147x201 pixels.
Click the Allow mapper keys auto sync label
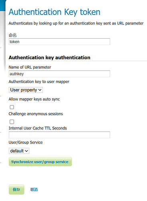coord(34,99)
